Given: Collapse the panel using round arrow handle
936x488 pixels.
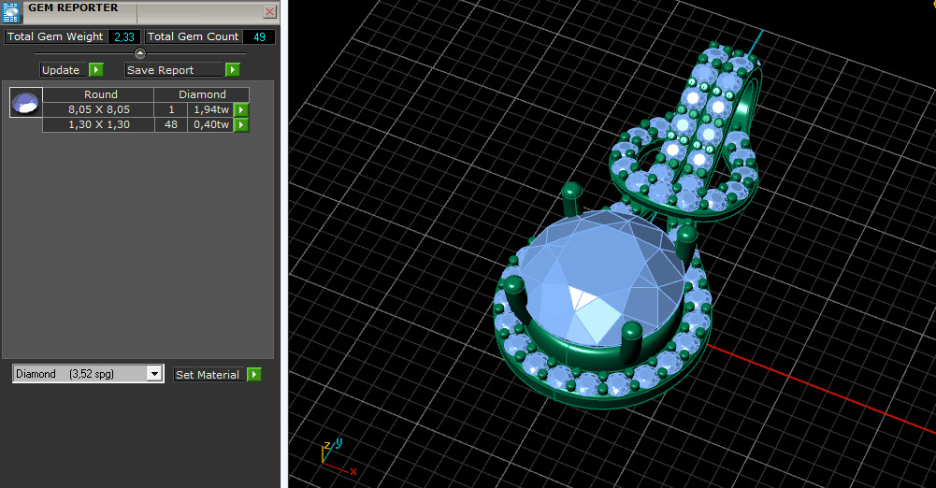Looking at the screenshot, I should click(140, 53).
